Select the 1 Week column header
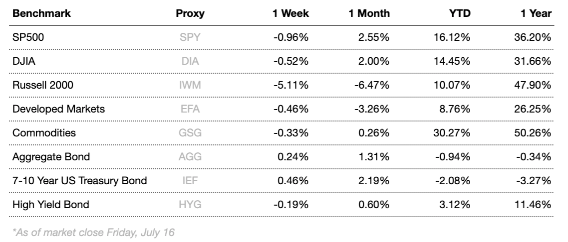The height and width of the screenshot is (242, 568). coord(290,14)
